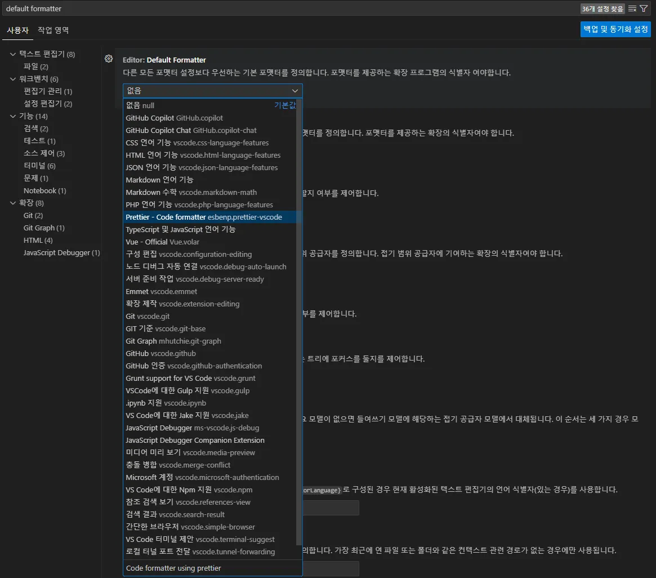Choose VS Code에 대한 Jake 지원 option

pyautogui.click(x=210, y=415)
